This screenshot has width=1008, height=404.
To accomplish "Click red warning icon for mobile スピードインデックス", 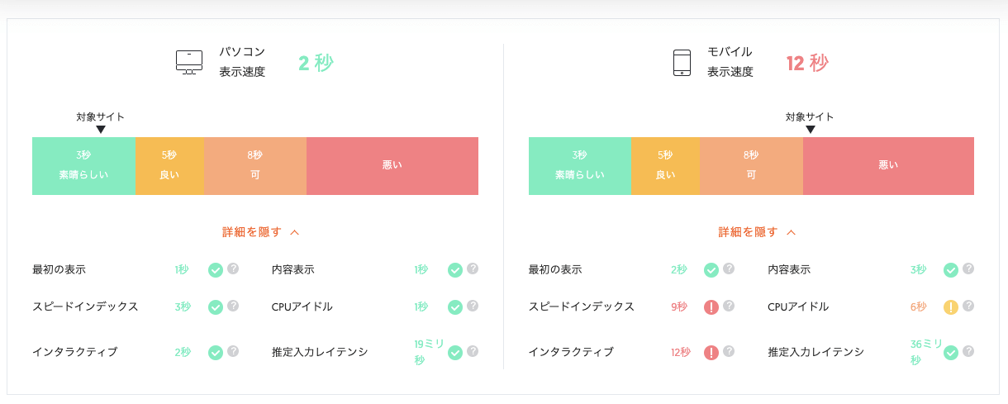I will pos(711,307).
